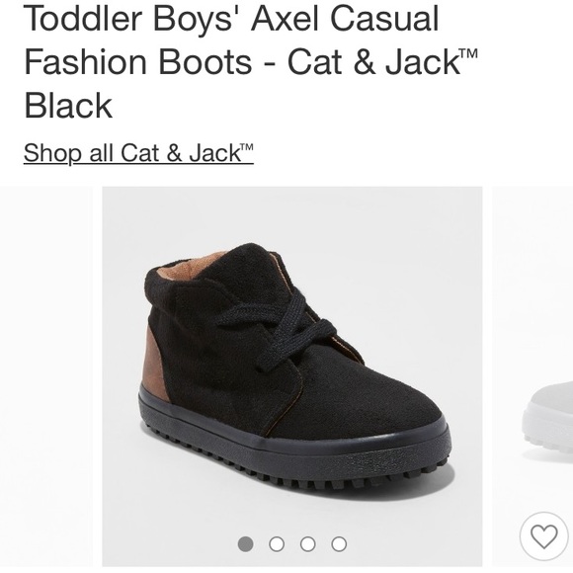Click the lugged rubber sole of the boot
The image size is (573, 573).
click(x=292, y=460)
